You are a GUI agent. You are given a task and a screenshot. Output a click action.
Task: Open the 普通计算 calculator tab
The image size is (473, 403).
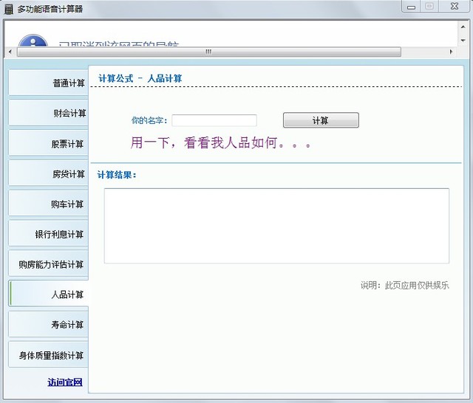[x=49, y=83]
